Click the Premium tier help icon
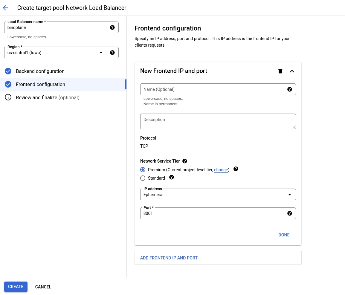The height and width of the screenshot is (295, 345). click(x=236, y=169)
